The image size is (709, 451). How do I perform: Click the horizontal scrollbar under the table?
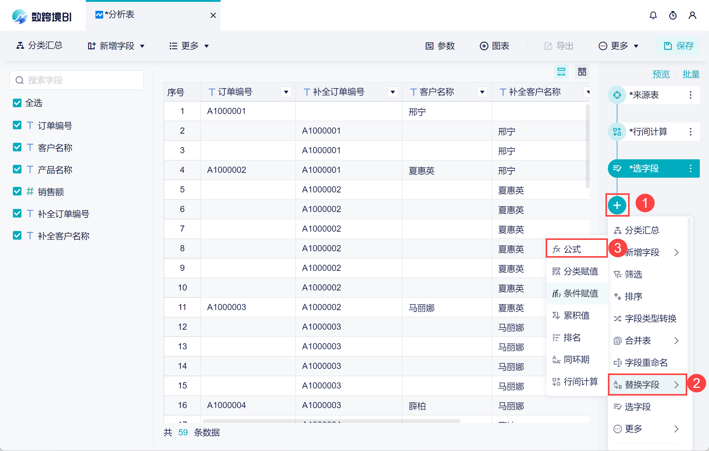[x=331, y=421]
